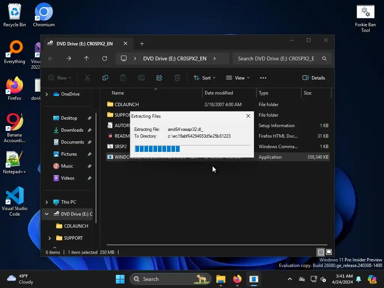Launch Firefox from the desktop shortcut
Image resolution: width=384 pixels, height=288 pixels.
tap(15, 88)
